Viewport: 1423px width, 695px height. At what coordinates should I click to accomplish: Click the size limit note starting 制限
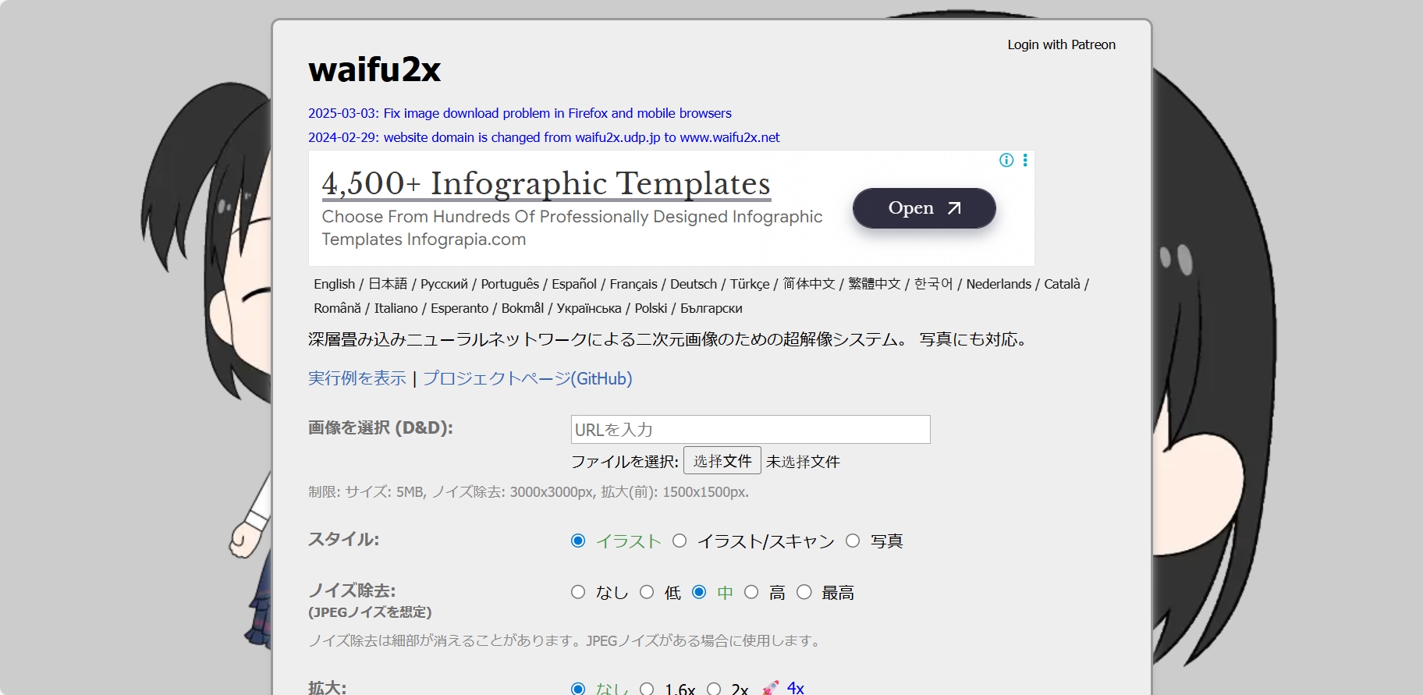point(528,492)
